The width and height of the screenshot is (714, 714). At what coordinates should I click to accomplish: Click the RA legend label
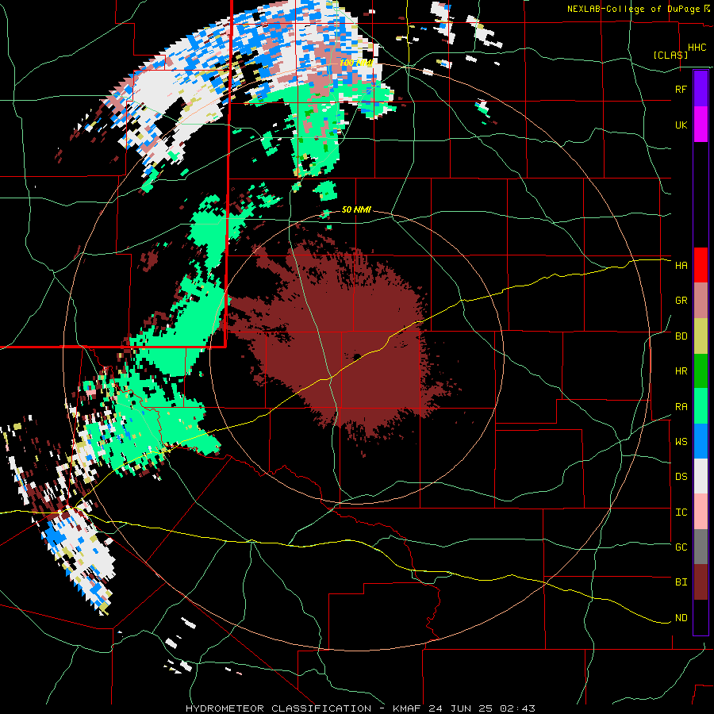[x=681, y=406]
